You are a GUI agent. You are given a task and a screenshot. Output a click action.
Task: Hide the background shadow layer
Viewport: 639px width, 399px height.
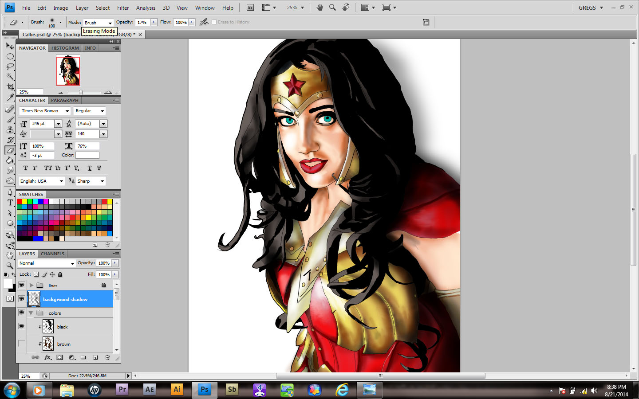click(21, 299)
